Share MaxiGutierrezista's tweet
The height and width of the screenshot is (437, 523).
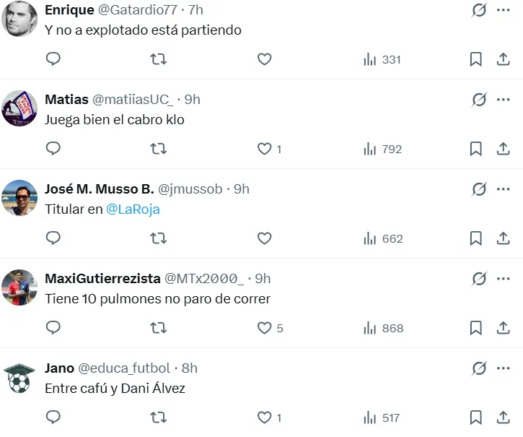[x=504, y=328]
